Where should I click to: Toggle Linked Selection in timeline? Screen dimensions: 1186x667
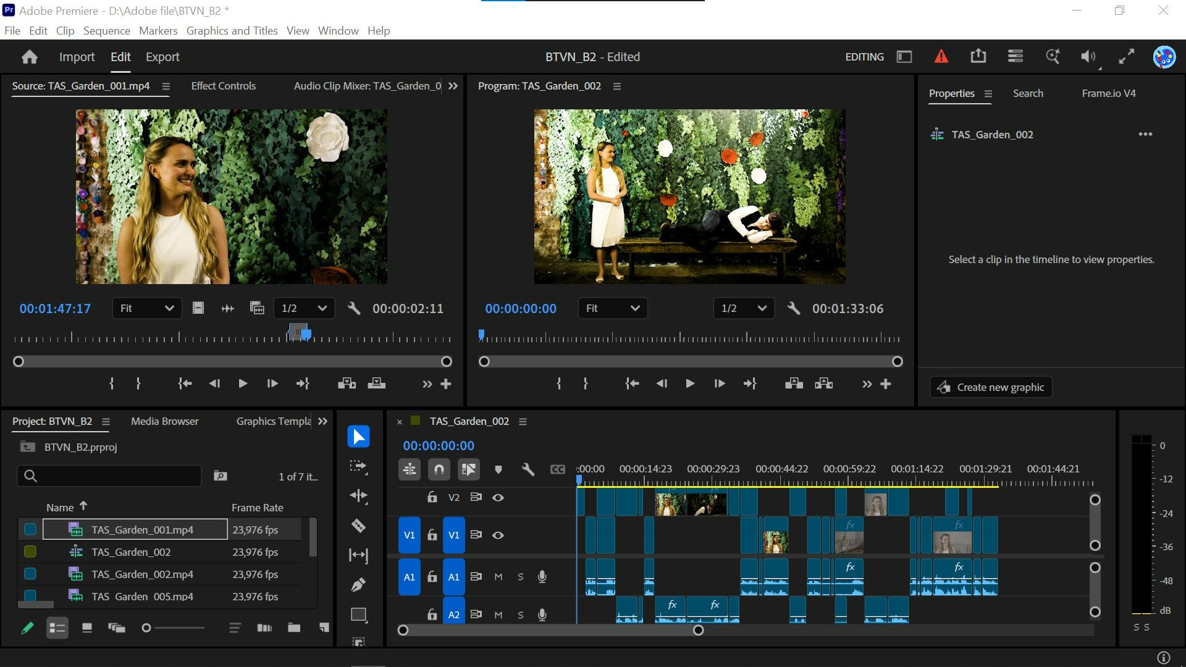point(469,470)
